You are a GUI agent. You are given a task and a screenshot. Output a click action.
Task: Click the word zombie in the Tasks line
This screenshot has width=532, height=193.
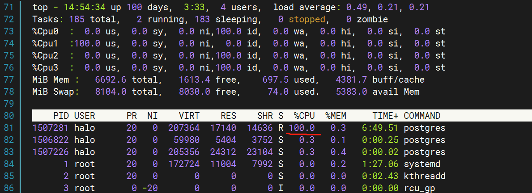[x=372, y=19]
